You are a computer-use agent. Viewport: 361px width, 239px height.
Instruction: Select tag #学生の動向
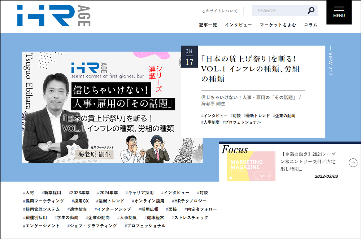click(x=66, y=217)
